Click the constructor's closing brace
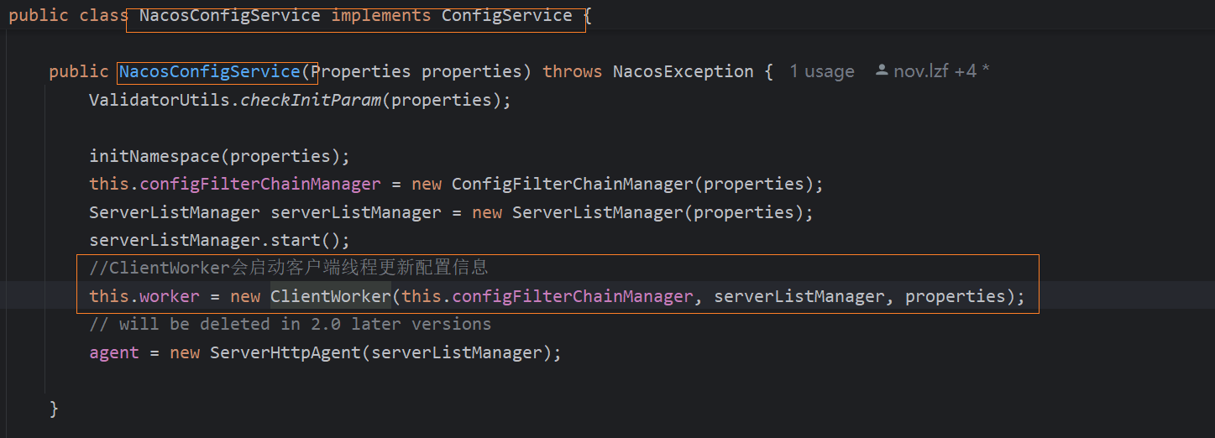This screenshot has height=438, width=1215. click(54, 409)
